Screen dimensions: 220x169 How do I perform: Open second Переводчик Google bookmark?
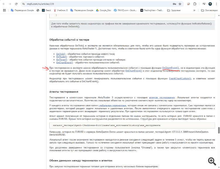coord(82,10)
